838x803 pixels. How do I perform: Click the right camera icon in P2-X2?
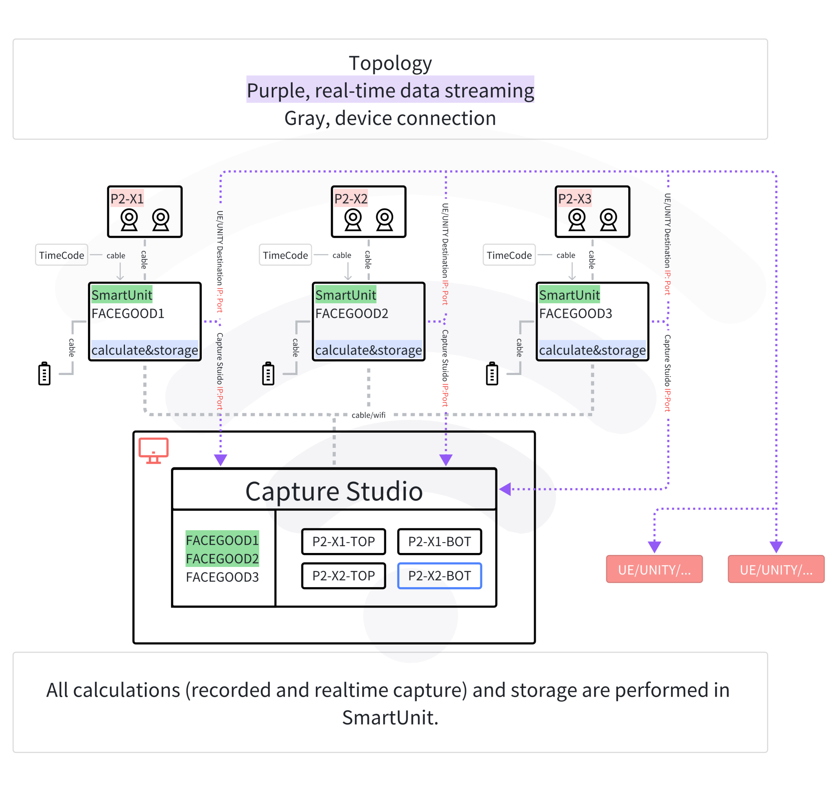click(385, 219)
